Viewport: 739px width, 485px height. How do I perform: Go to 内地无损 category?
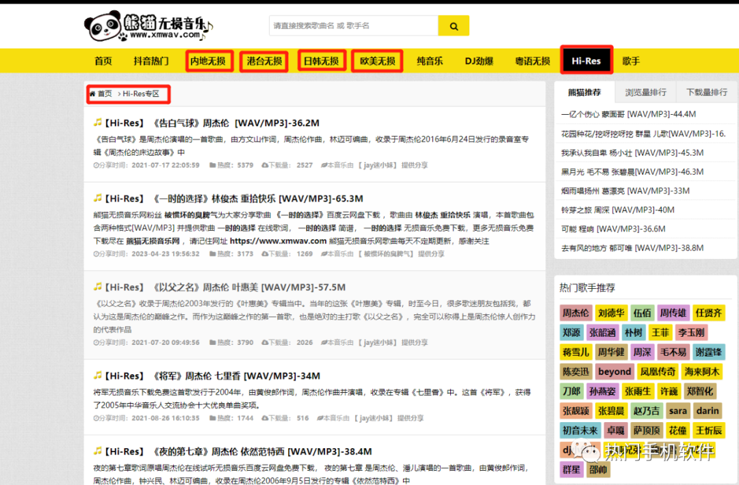pos(208,61)
